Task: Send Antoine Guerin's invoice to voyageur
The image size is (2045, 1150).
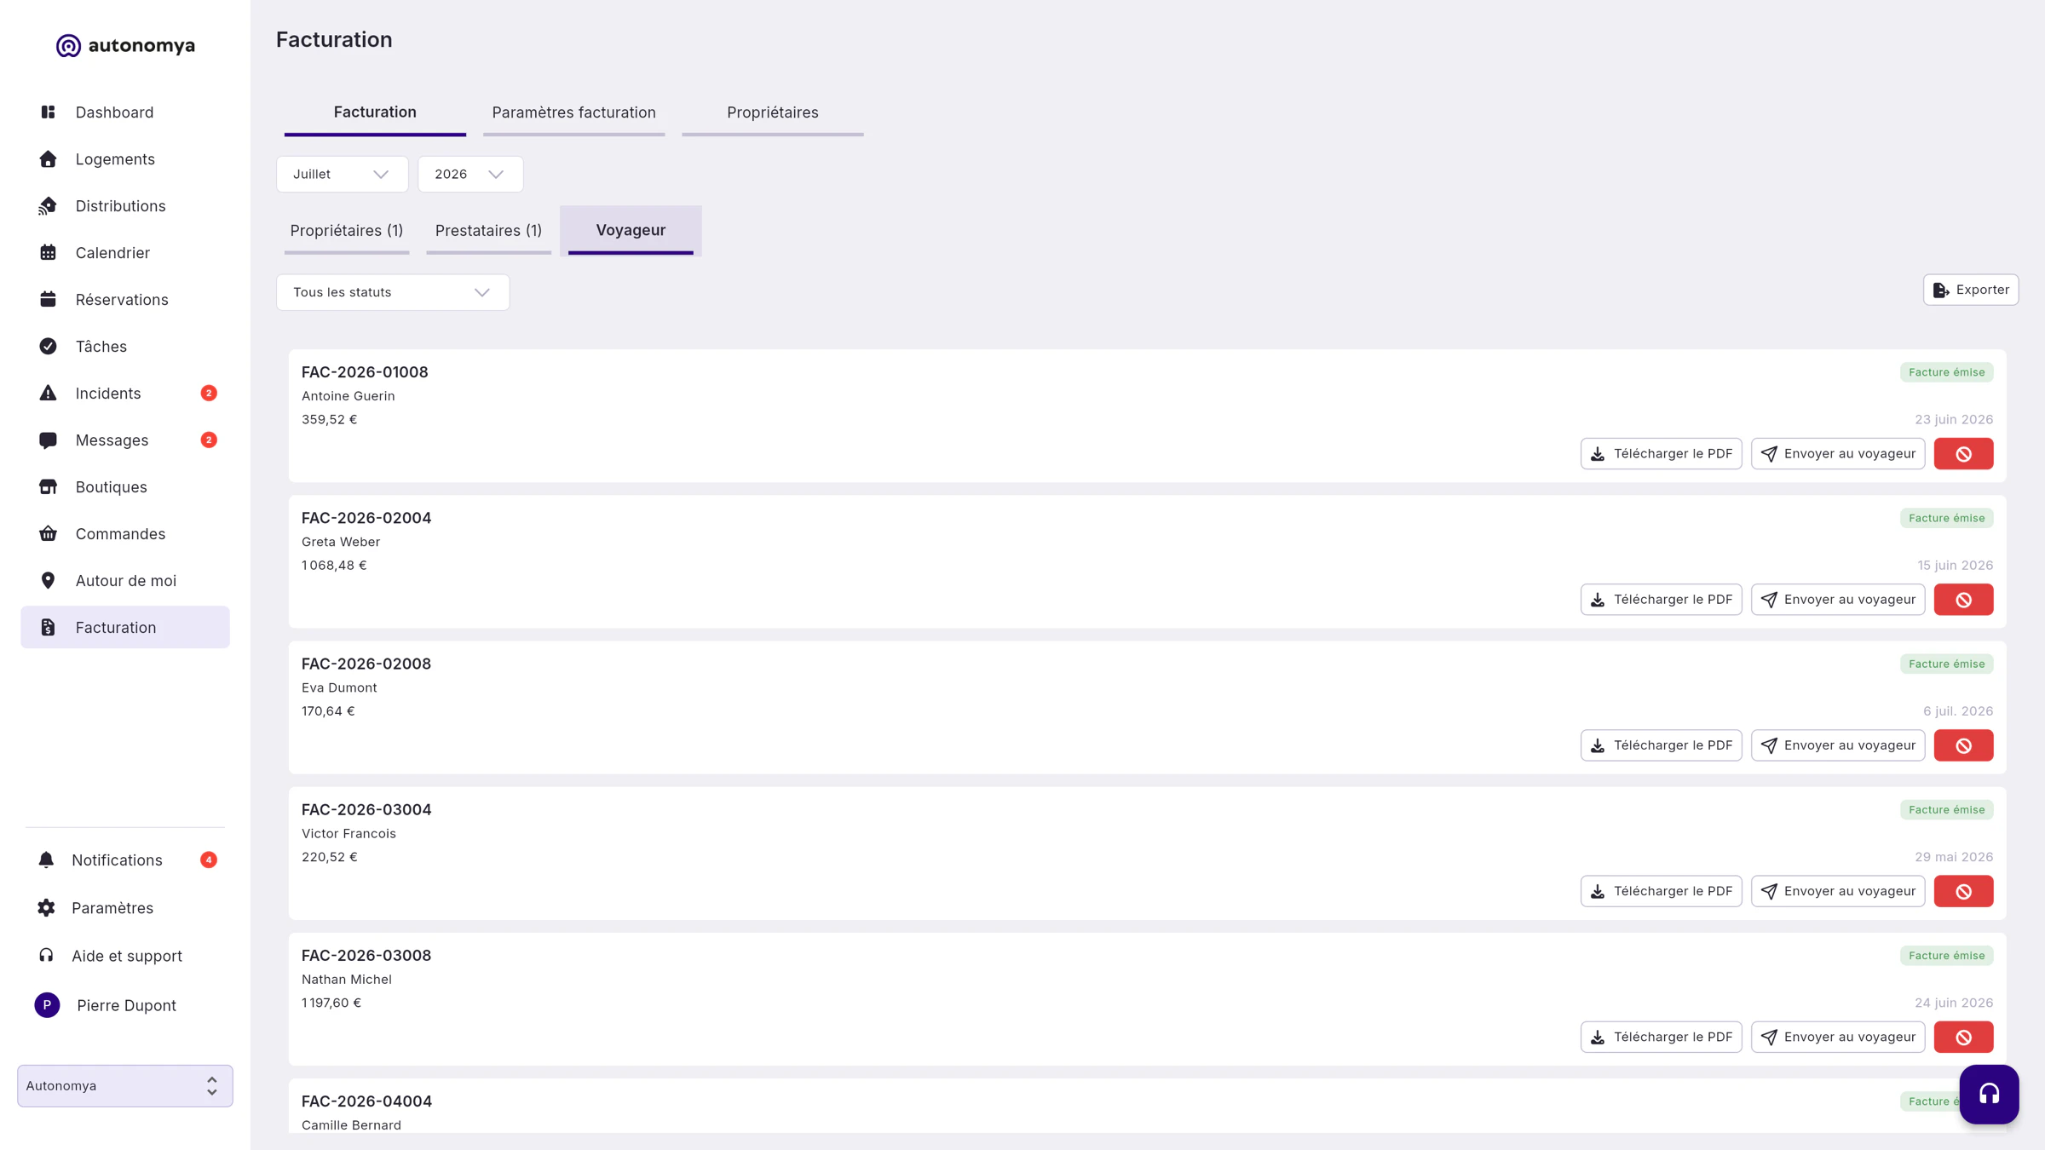Action: pyautogui.click(x=1838, y=454)
